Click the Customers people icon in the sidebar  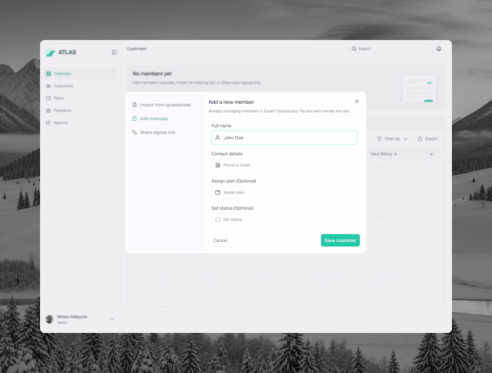coord(48,85)
